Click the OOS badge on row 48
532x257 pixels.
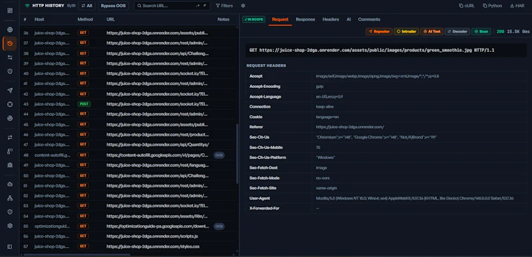click(x=219, y=155)
